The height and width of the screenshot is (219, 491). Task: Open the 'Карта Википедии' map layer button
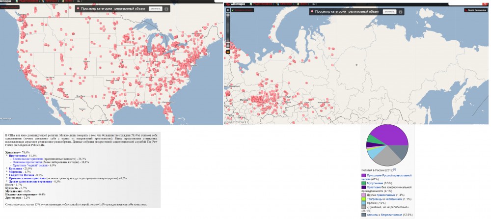pyautogui.click(x=476, y=10)
